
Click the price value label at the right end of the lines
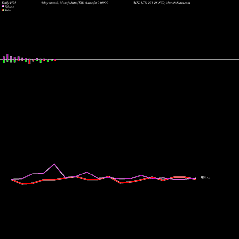tap(206, 178)
